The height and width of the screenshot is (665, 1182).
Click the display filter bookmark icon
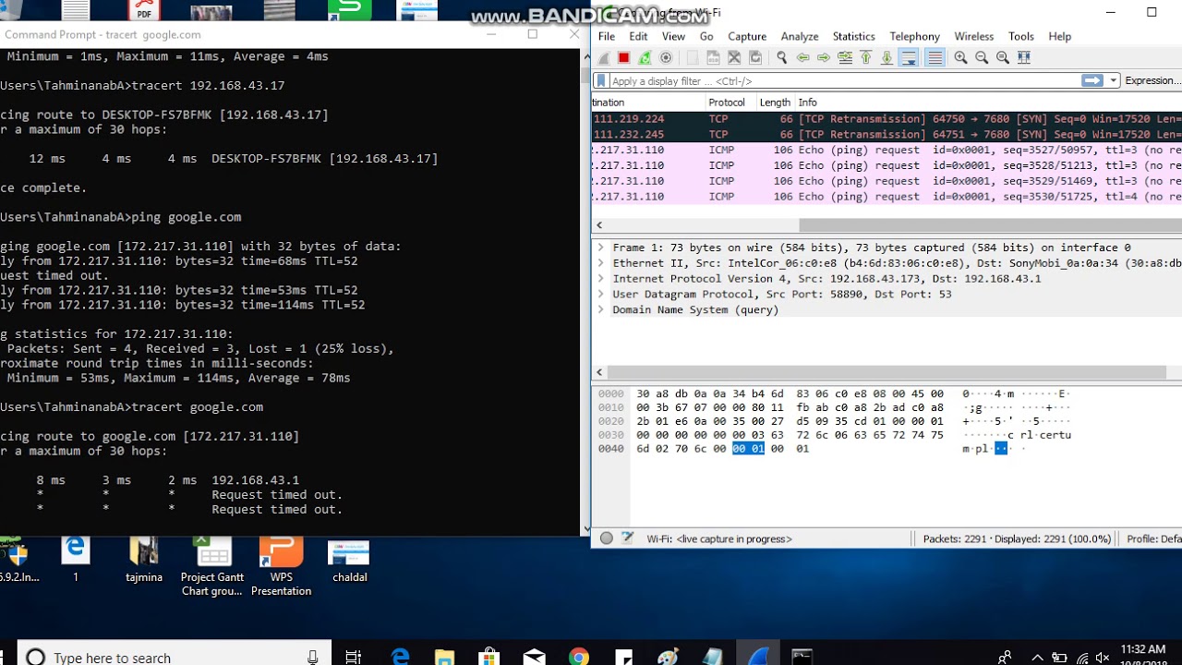tap(601, 81)
